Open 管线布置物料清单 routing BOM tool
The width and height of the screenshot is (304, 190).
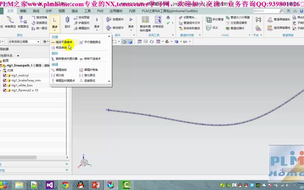coord(145,24)
